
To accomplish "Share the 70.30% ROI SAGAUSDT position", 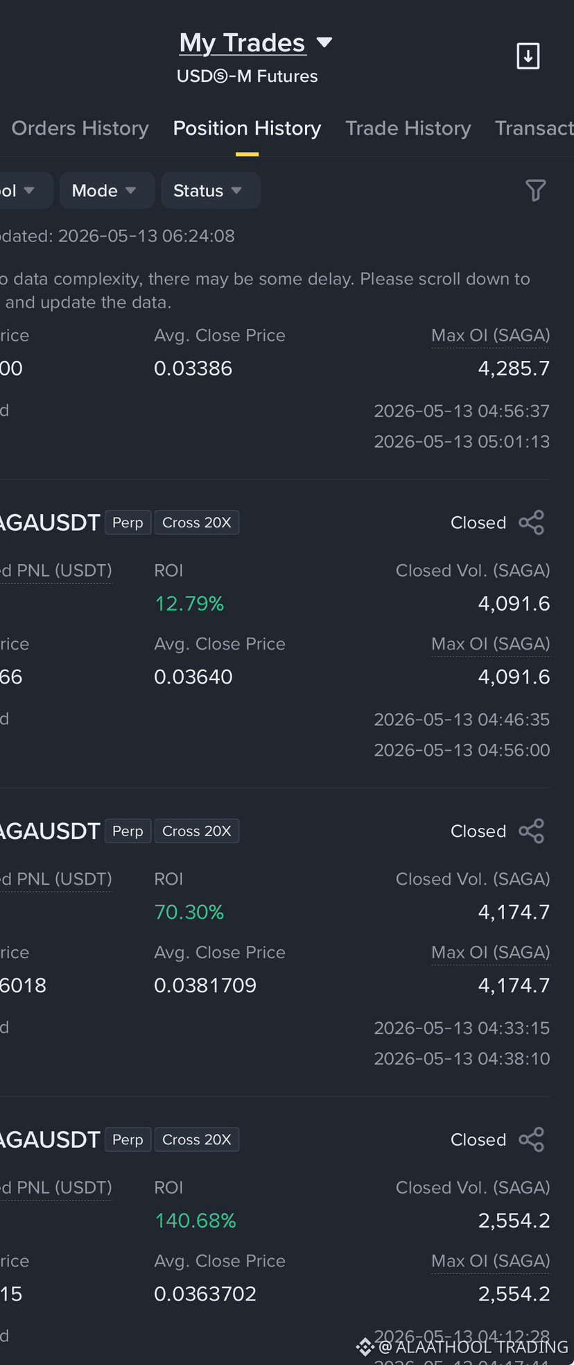I will click(532, 831).
